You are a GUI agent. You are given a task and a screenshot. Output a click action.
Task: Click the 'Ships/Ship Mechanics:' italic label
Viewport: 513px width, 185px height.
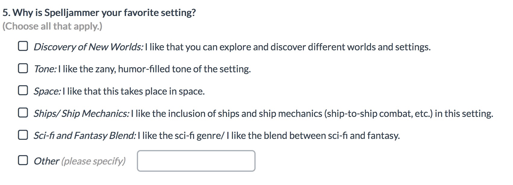81,114
